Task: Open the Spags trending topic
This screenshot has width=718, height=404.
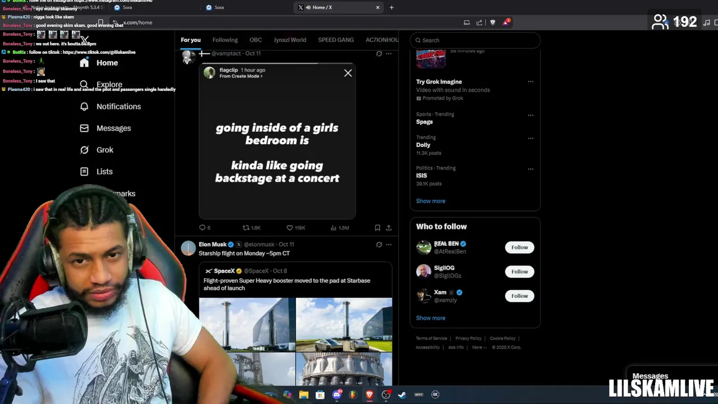Action: pos(424,122)
